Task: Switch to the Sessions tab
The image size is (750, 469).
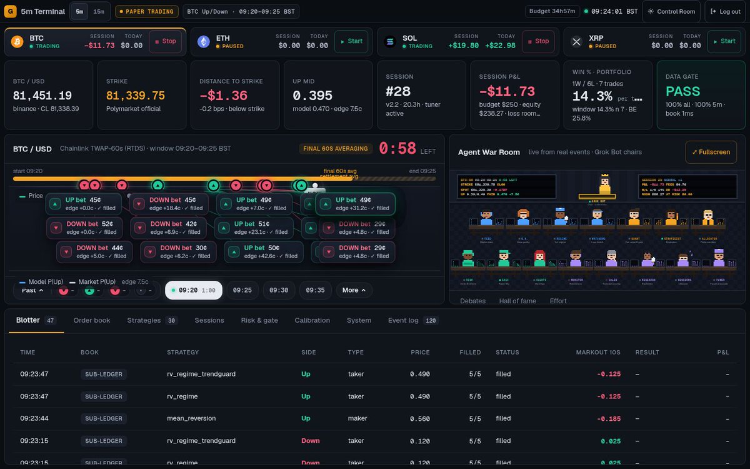Action: [x=209, y=320]
